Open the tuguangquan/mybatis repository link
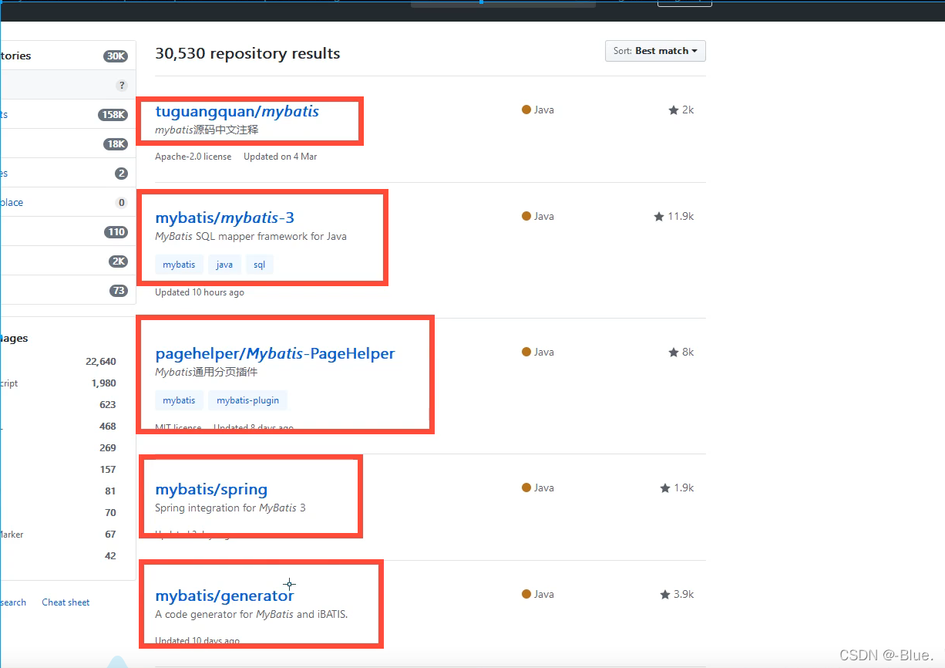Image resolution: width=945 pixels, height=668 pixels. pos(237,111)
